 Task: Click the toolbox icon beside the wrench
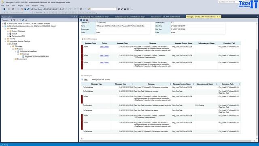tap(125, 9)
